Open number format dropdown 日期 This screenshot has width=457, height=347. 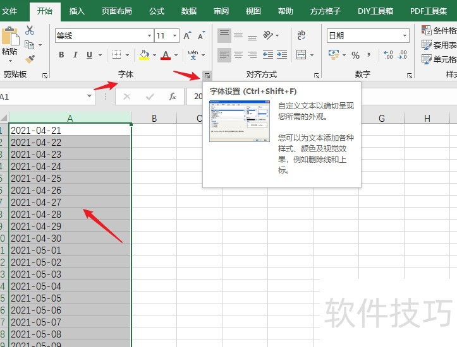[405, 35]
